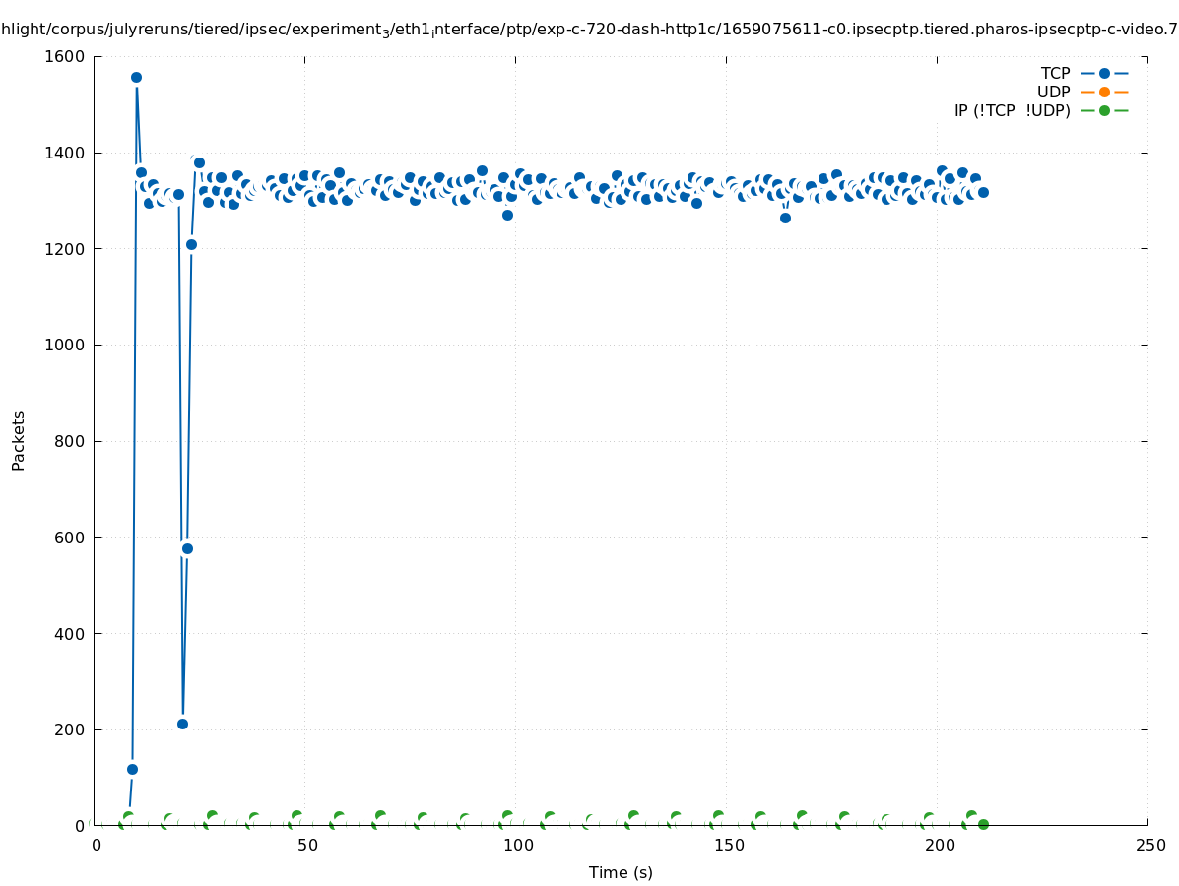The height and width of the screenshot is (886, 1179).
Task: Toggle the IP (!TCP !UDP) legend entry
Action: [x=1012, y=110]
